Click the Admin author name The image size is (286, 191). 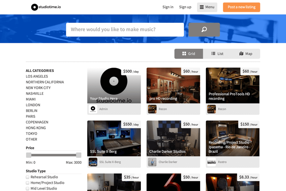pyautogui.click(x=103, y=109)
